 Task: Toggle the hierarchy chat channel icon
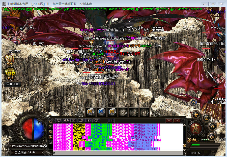coord(50,127)
